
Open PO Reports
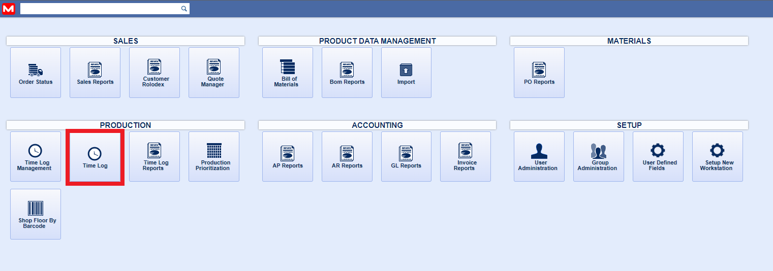pyautogui.click(x=539, y=73)
